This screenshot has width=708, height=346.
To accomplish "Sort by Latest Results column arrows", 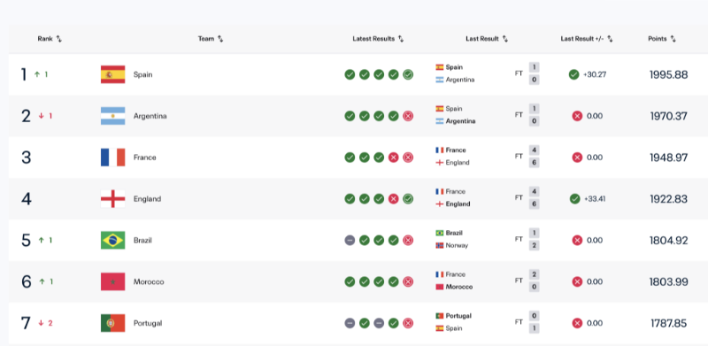I will (401, 39).
